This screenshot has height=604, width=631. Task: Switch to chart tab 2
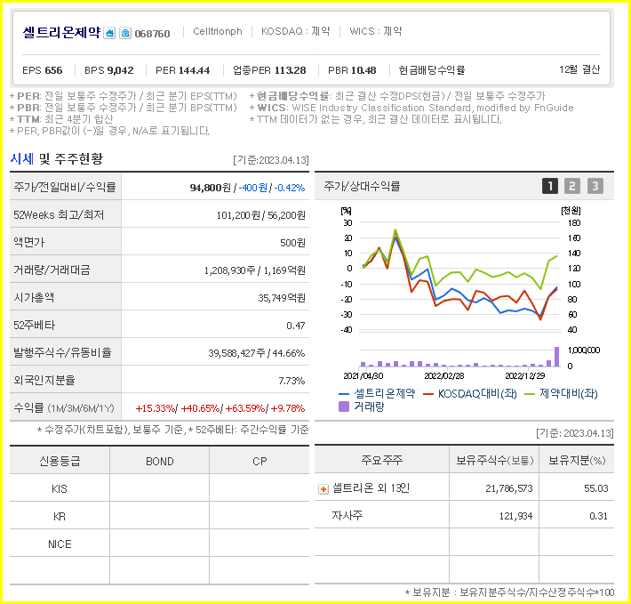click(x=572, y=186)
